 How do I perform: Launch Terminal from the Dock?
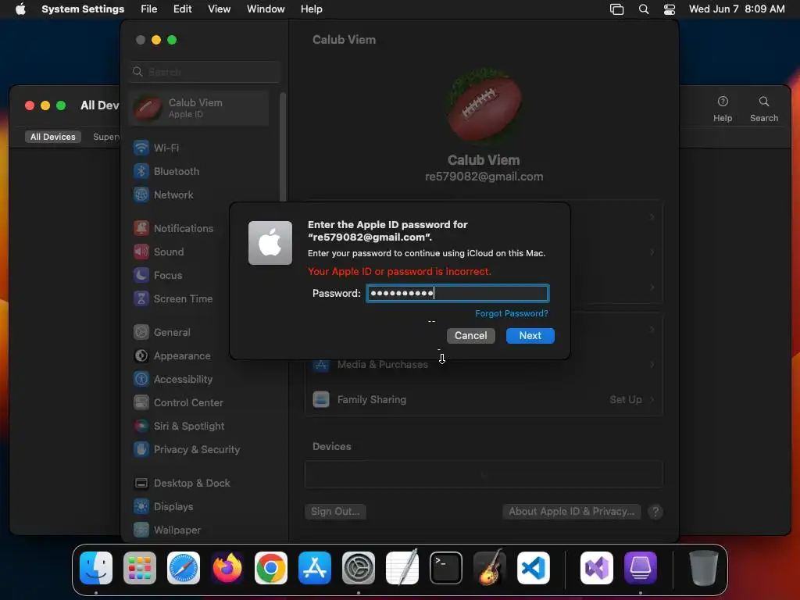click(446, 568)
